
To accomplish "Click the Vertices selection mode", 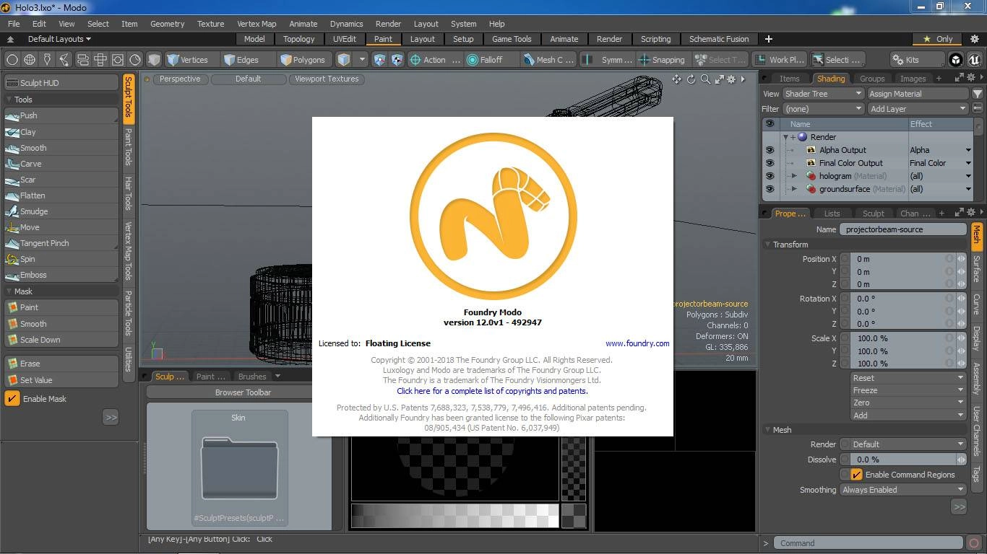I will tap(191, 60).
